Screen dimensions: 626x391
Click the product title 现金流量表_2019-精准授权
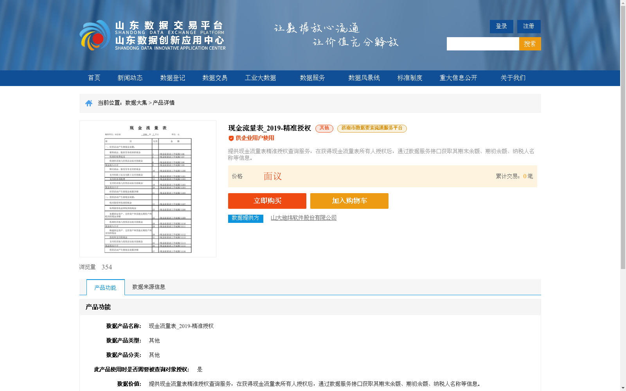pos(270,128)
